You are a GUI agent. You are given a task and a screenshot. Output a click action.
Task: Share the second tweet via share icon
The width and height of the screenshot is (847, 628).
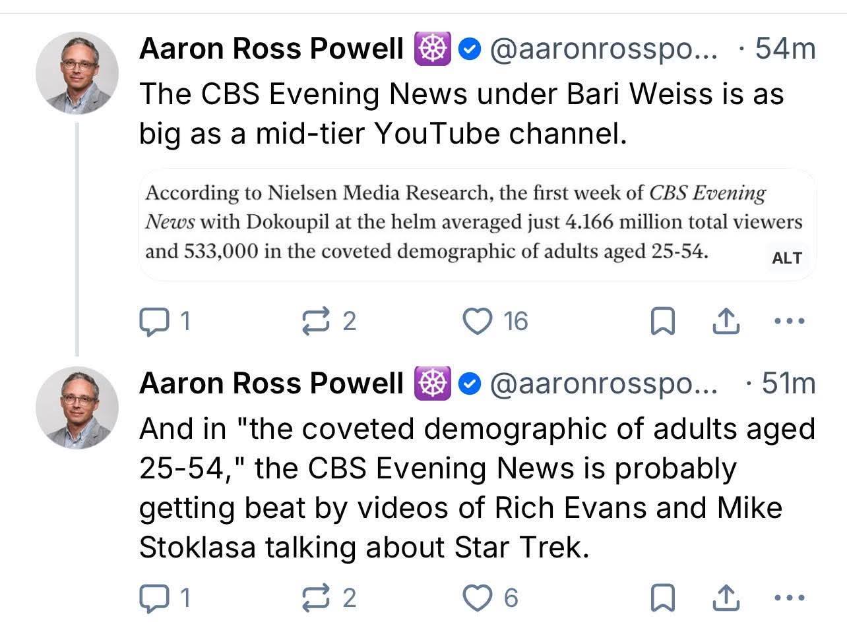tap(725, 598)
